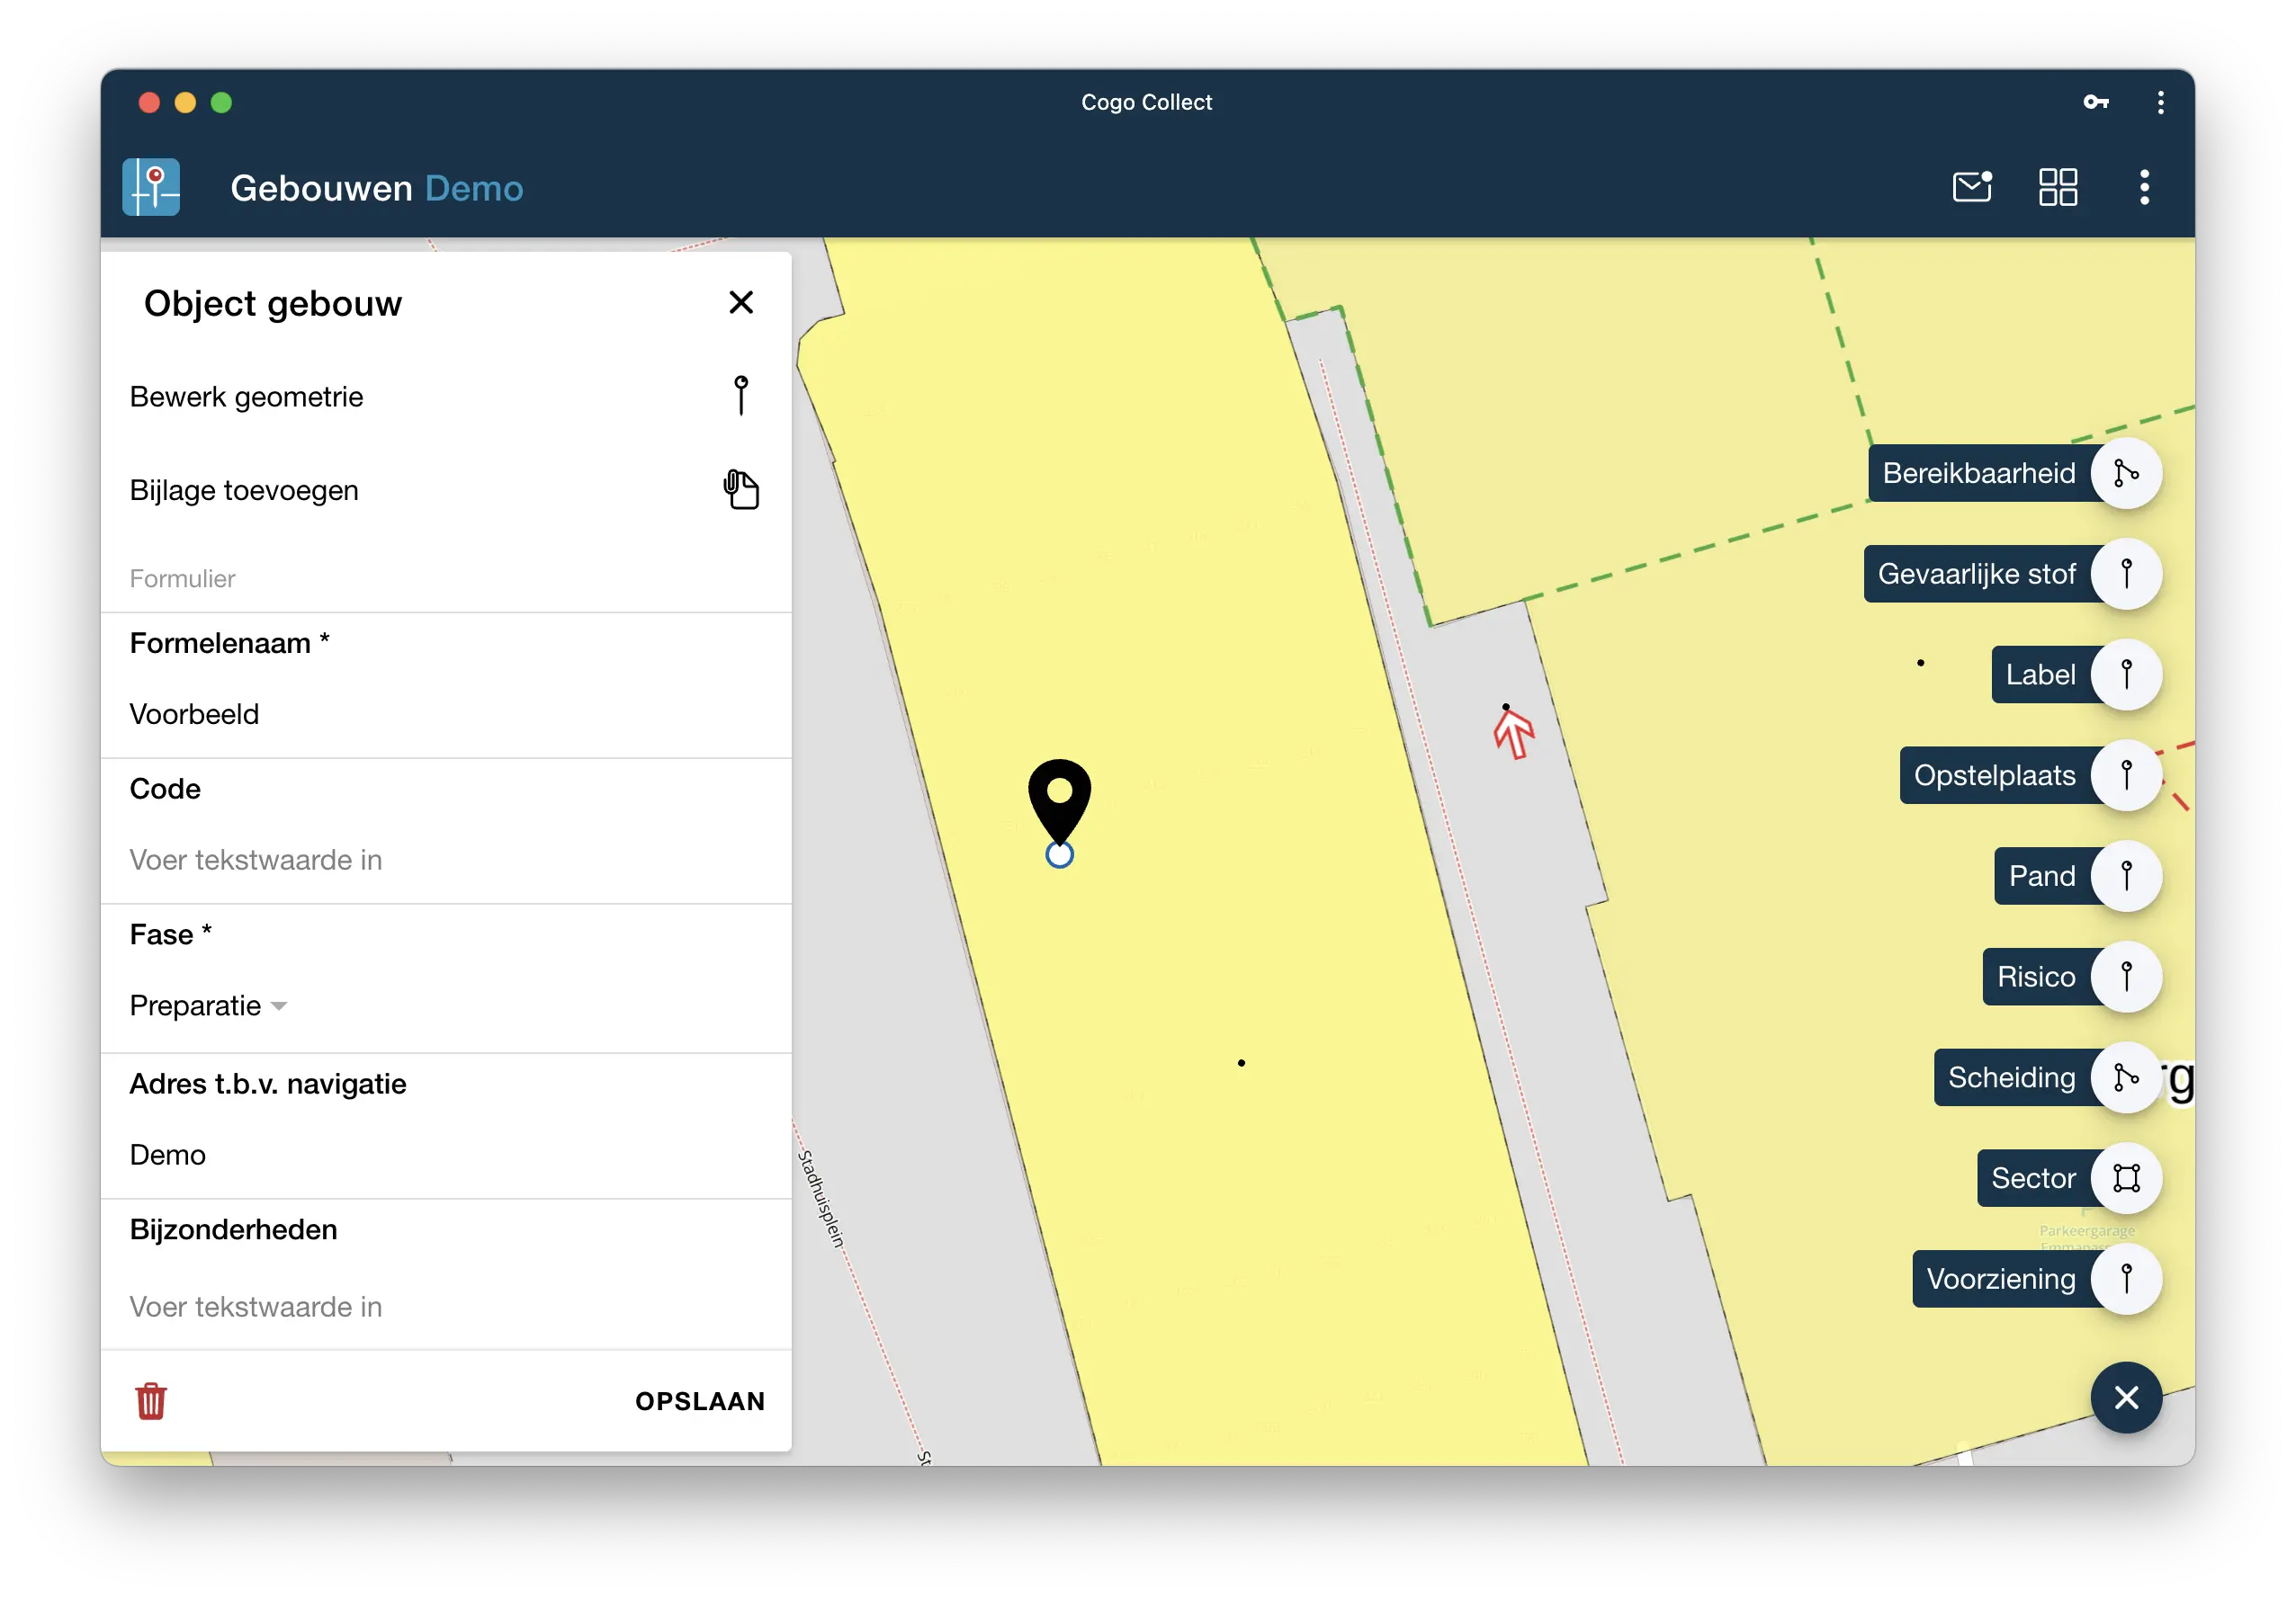Image resolution: width=2296 pixels, height=1599 pixels.
Task: Click the OPSLAAN button
Action: [x=700, y=1401]
